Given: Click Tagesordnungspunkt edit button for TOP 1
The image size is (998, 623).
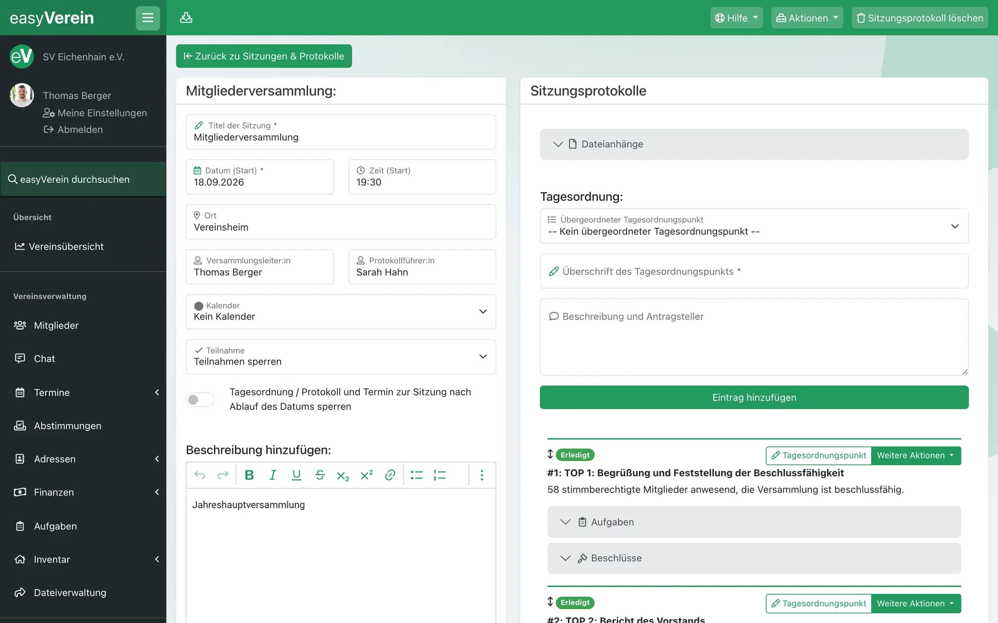Looking at the screenshot, I should click(819, 456).
